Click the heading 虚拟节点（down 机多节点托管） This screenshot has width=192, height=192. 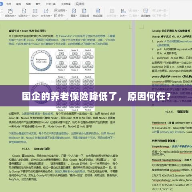[x=28, y=31]
